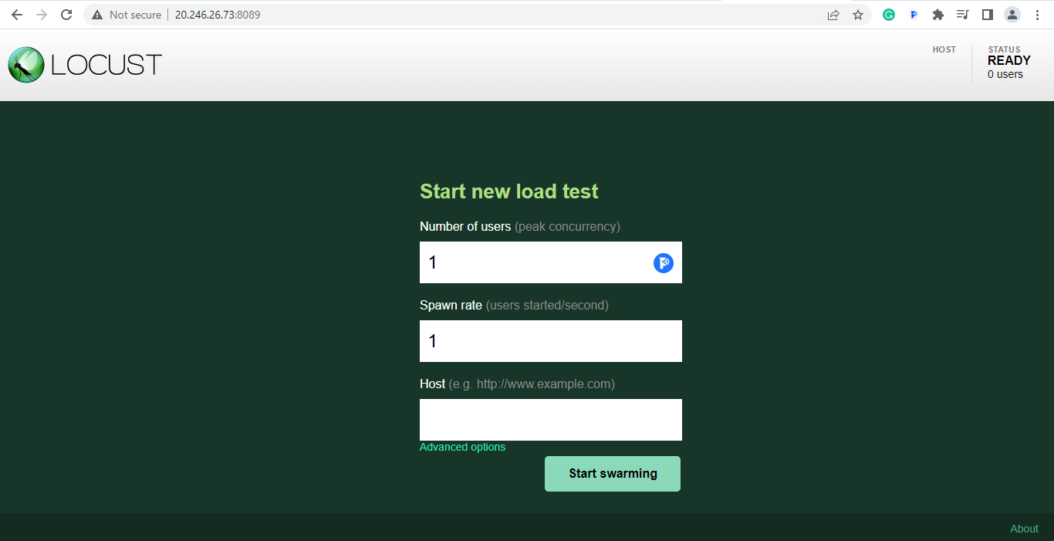1054x541 pixels.
Task: Open the Chrome three-dot menu
Action: [1037, 14]
